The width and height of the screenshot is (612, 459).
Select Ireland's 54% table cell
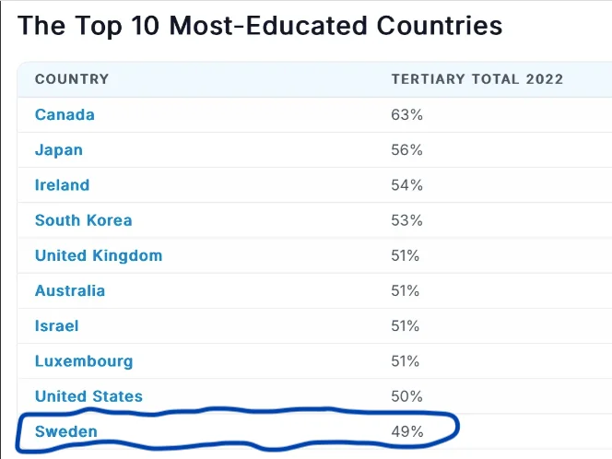coord(406,185)
